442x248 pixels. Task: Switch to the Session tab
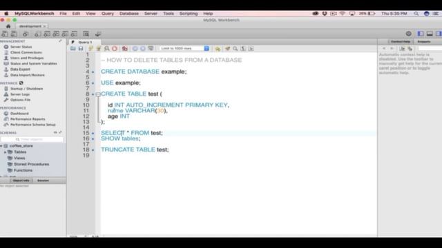[43, 180]
